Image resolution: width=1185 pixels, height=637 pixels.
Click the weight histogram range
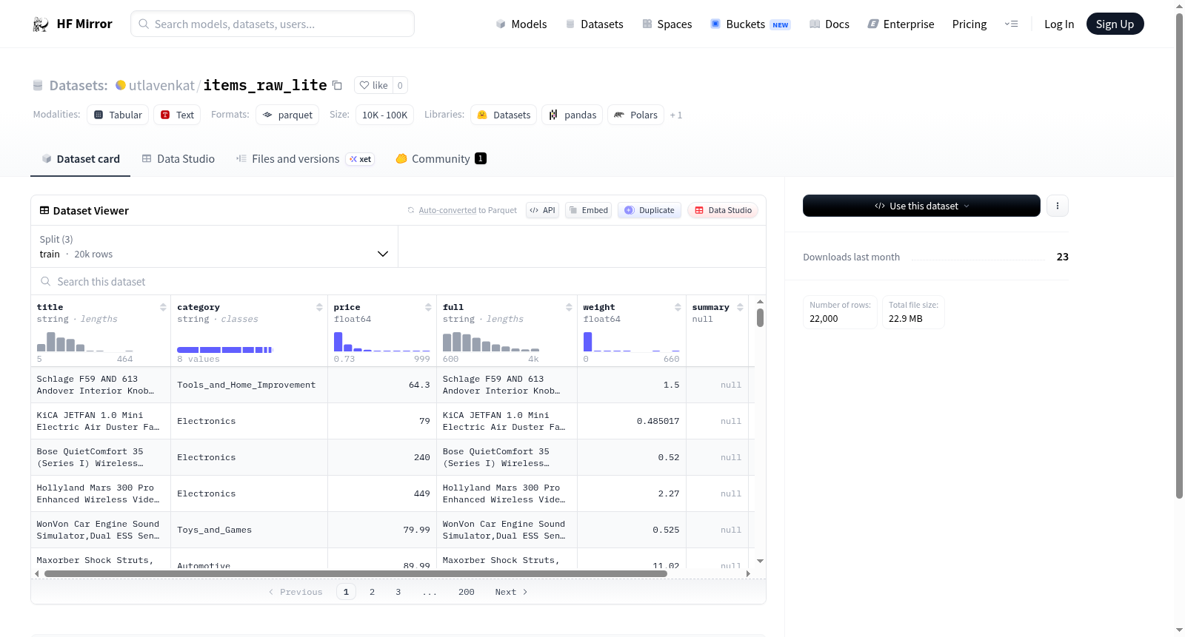pyautogui.click(x=631, y=342)
